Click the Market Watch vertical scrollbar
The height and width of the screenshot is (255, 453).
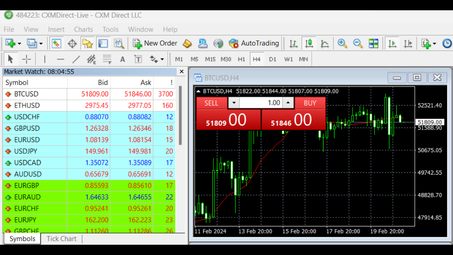tap(180, 115)
